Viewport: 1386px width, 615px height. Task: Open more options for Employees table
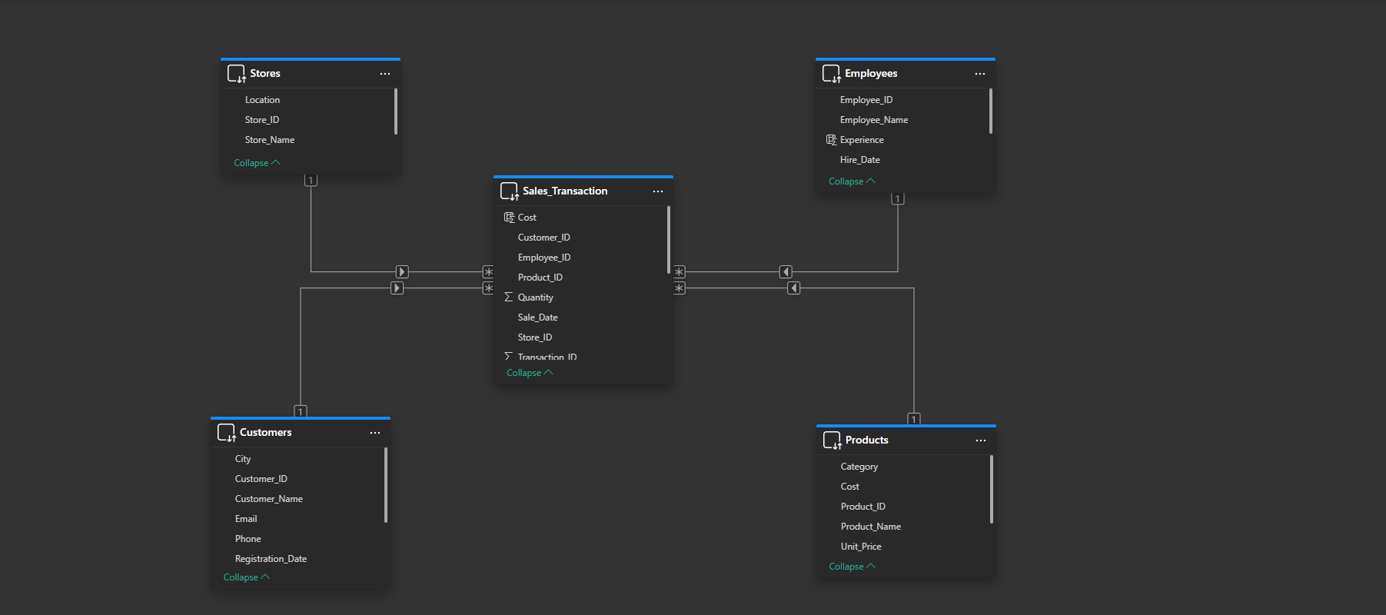pyautogui.click(x=980, y=74)
